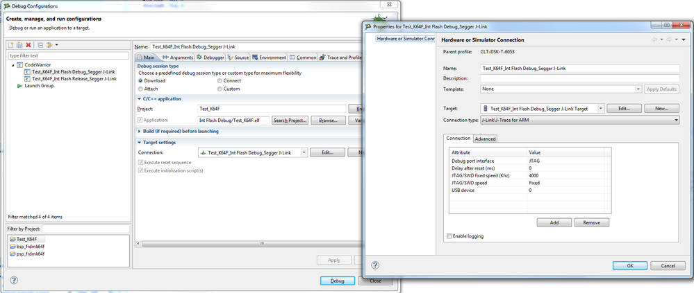Toggle the Execute initialization script(s) checkbox
694x293 pixels.
140,170
